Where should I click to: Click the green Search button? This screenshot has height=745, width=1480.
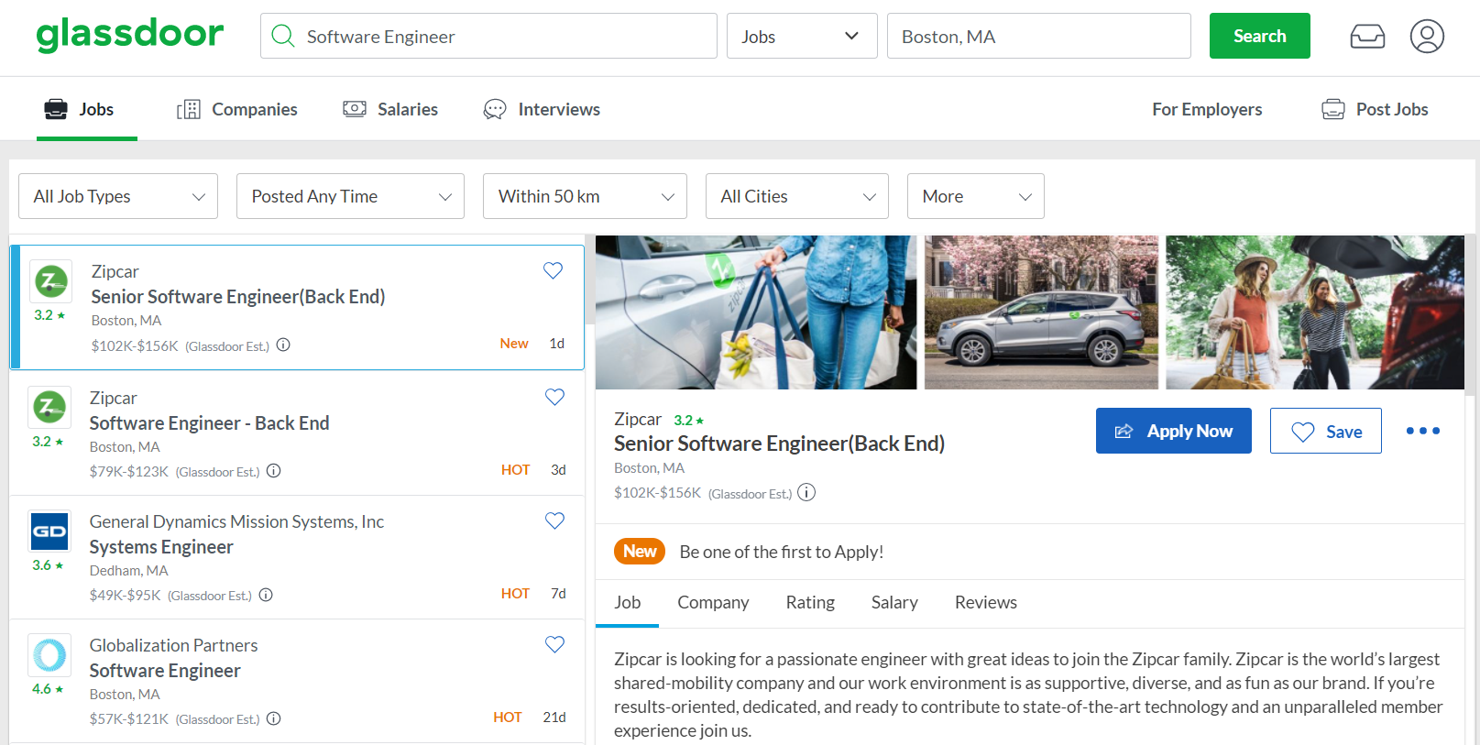(1260, 36)
